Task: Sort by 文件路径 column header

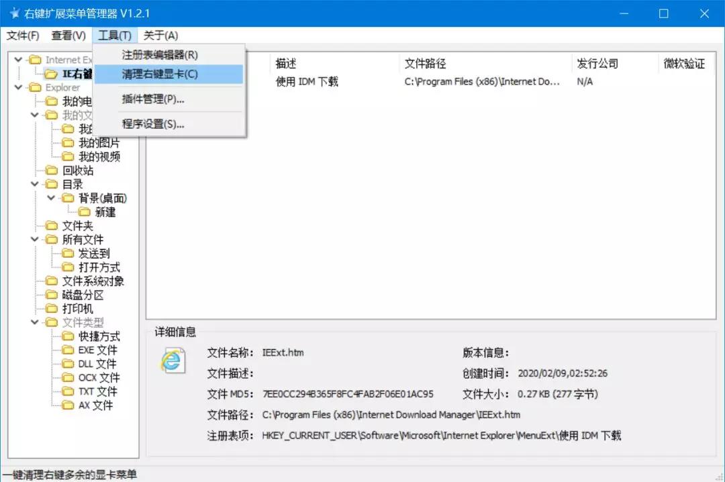Action: [x=425, y=64]
